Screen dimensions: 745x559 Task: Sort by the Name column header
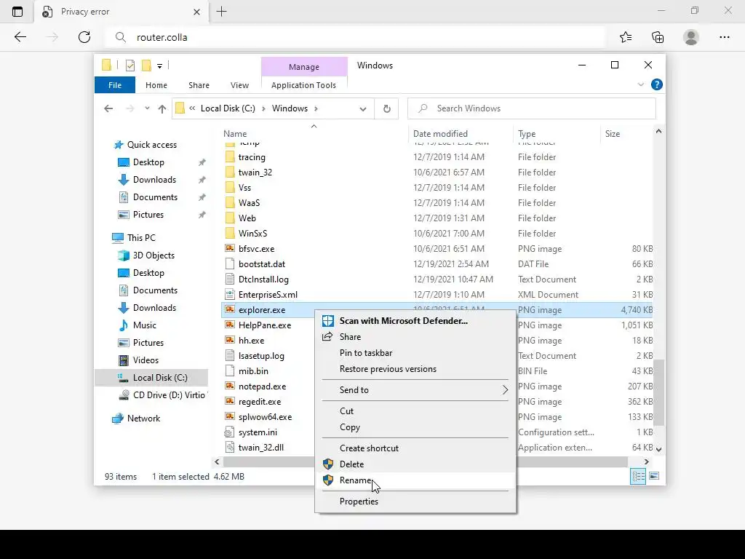point(314,134)
